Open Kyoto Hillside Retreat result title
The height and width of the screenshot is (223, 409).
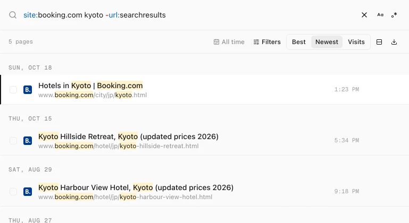[x=128, y=136]
